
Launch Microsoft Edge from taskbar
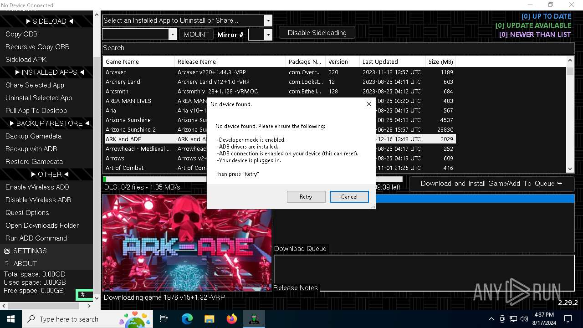(187, 319)
